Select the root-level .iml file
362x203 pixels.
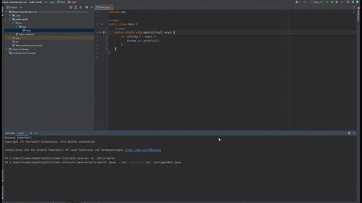(27, 46)
